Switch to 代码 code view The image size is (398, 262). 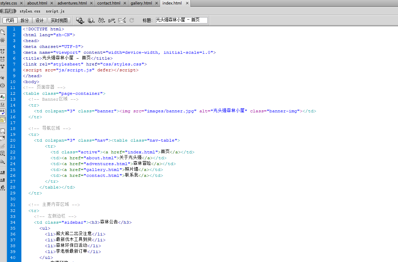10,20
